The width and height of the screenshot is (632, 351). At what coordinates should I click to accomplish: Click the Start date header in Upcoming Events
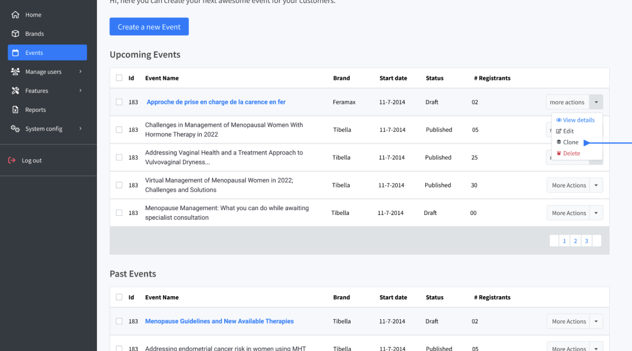[x=393, y=78]
